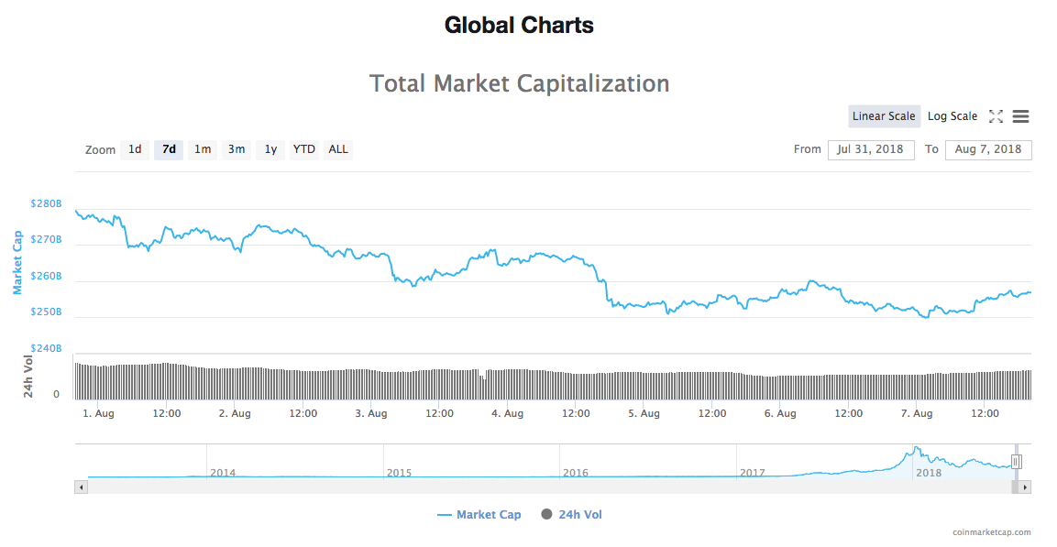
Task: Select the YTD zoom range
Action: [303, 149]
